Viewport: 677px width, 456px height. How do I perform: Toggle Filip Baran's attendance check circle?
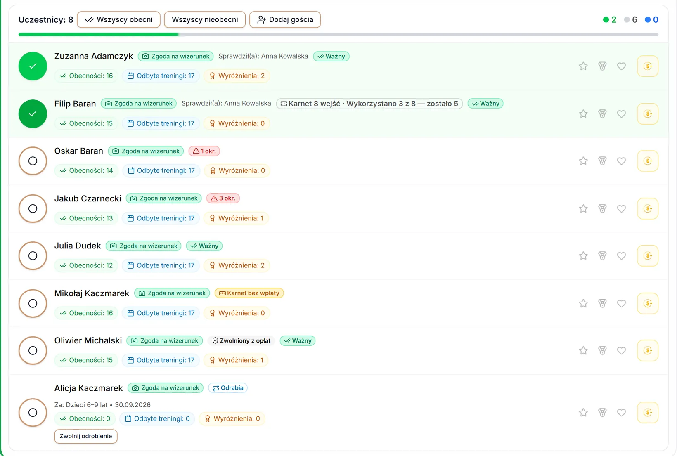point(33,114)
